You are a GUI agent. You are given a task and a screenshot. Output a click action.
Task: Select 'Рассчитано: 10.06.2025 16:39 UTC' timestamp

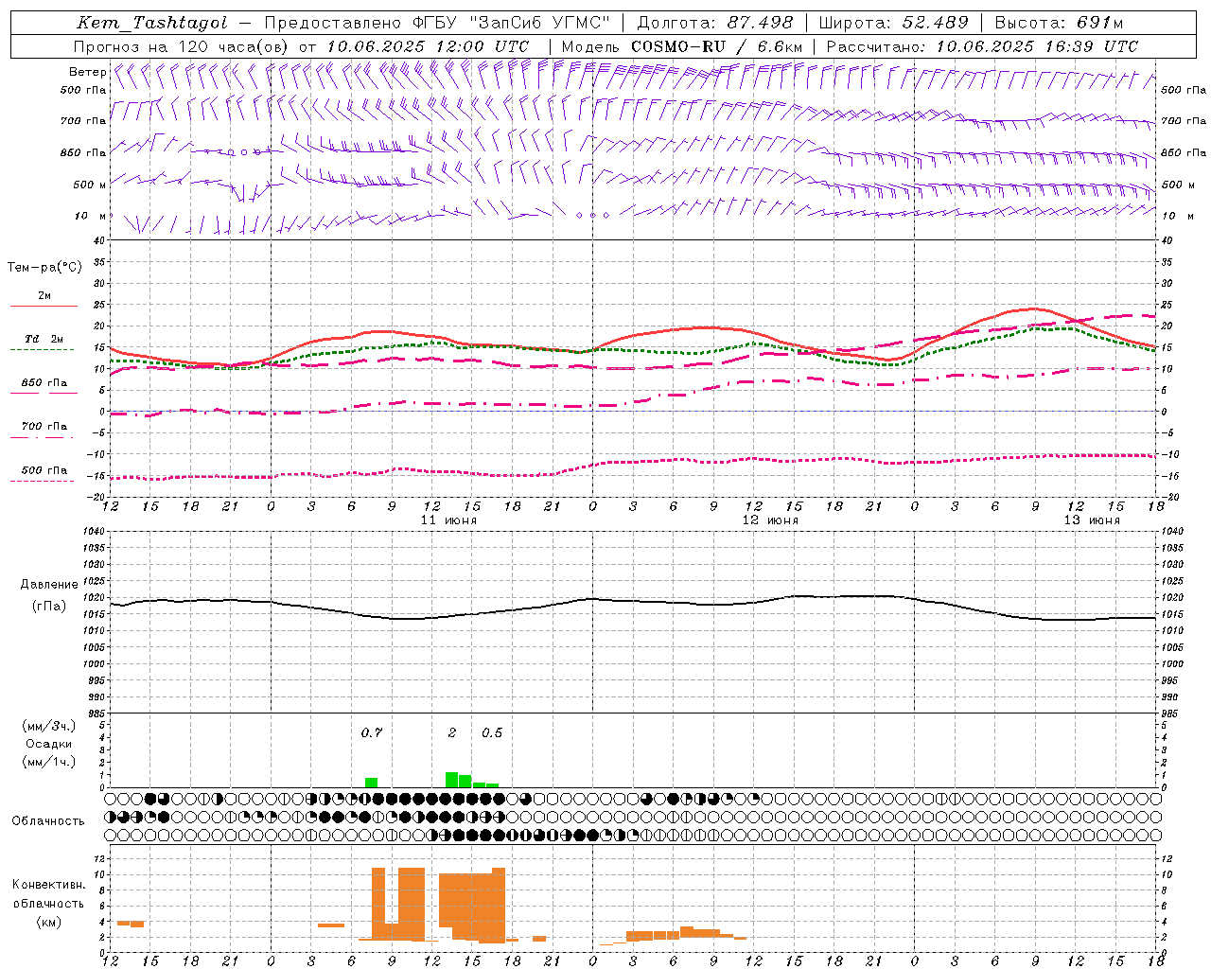coord(982,46)
